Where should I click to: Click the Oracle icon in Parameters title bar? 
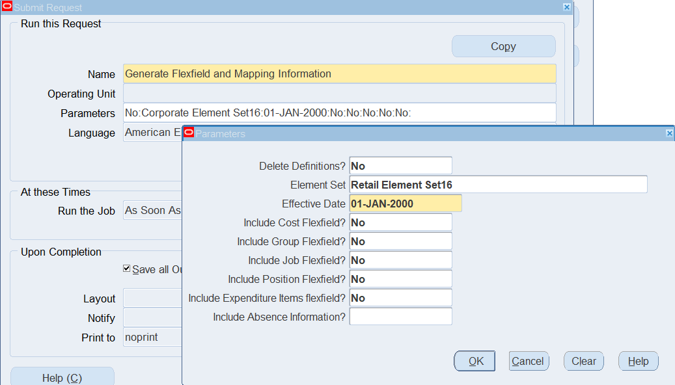click(189, 133)
